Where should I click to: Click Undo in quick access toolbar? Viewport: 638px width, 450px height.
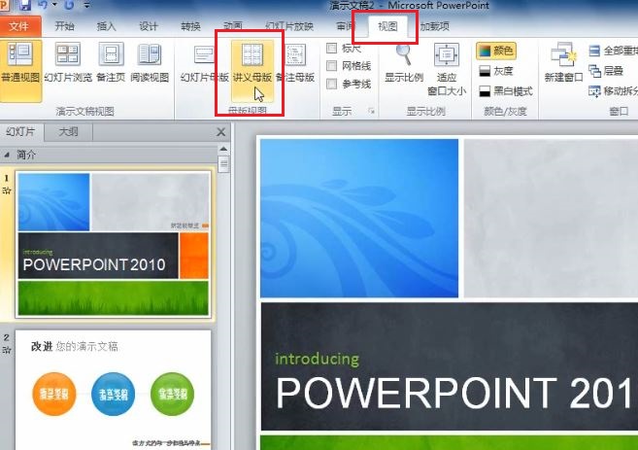[x=43, y=5]
